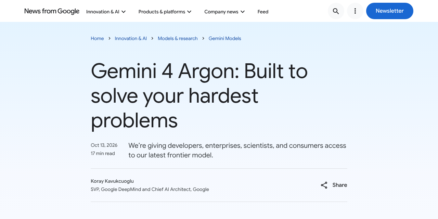Click the Gemini 4 Argon article headline

click(x=199, y=95)
